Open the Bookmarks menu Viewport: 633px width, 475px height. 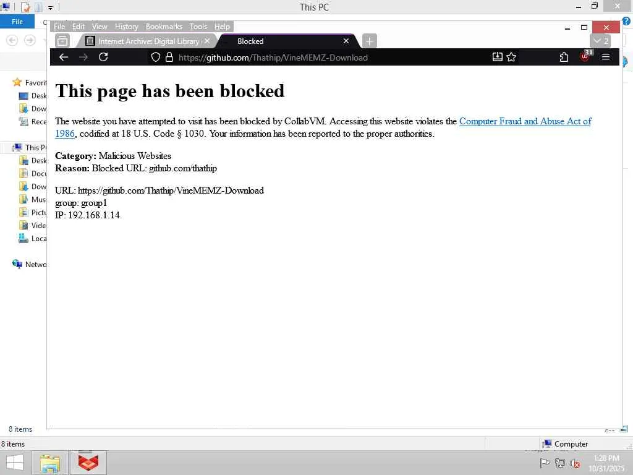(x=164, y=27)
